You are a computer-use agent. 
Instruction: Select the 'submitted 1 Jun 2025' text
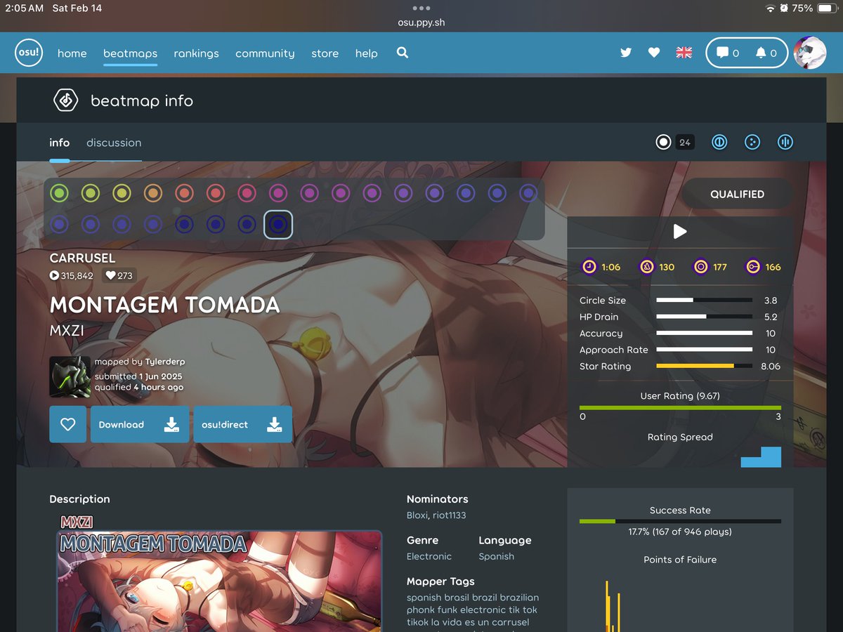138,376
